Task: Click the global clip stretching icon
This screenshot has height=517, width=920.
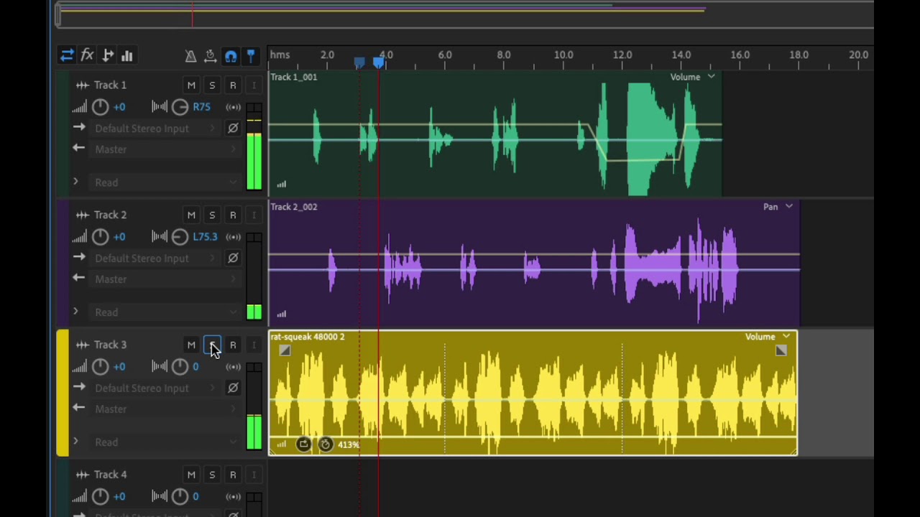Action: [211, 56]
